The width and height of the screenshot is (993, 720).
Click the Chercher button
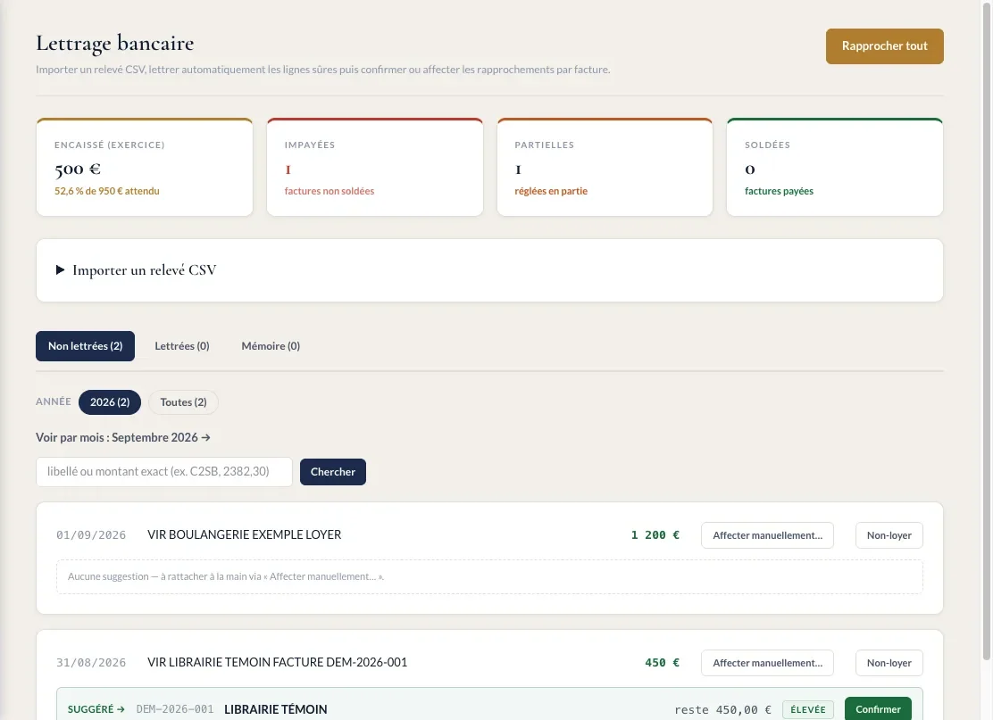[x=332, y=472]
